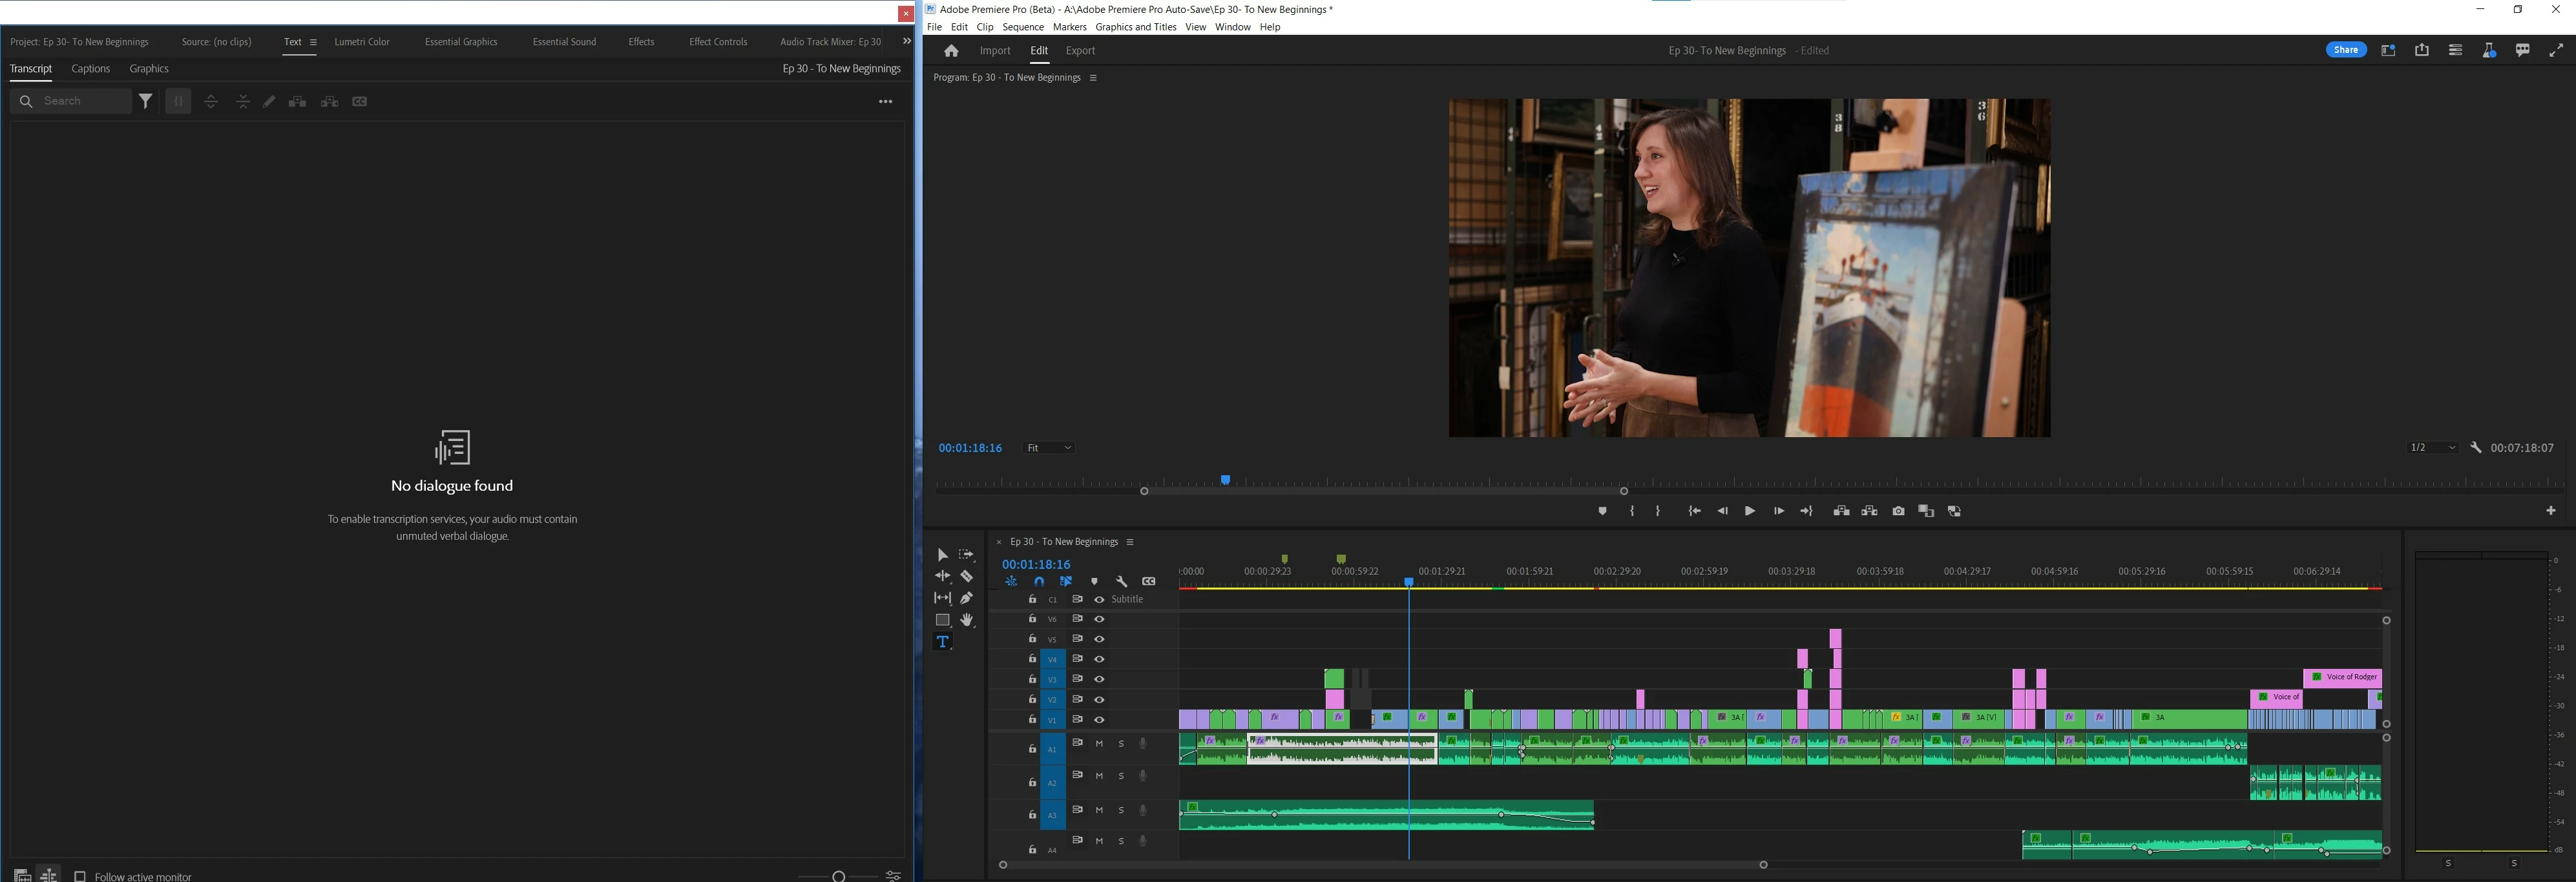Select the Hand tool
Viewport: 2576px width, 882px height.
[966, 620]
